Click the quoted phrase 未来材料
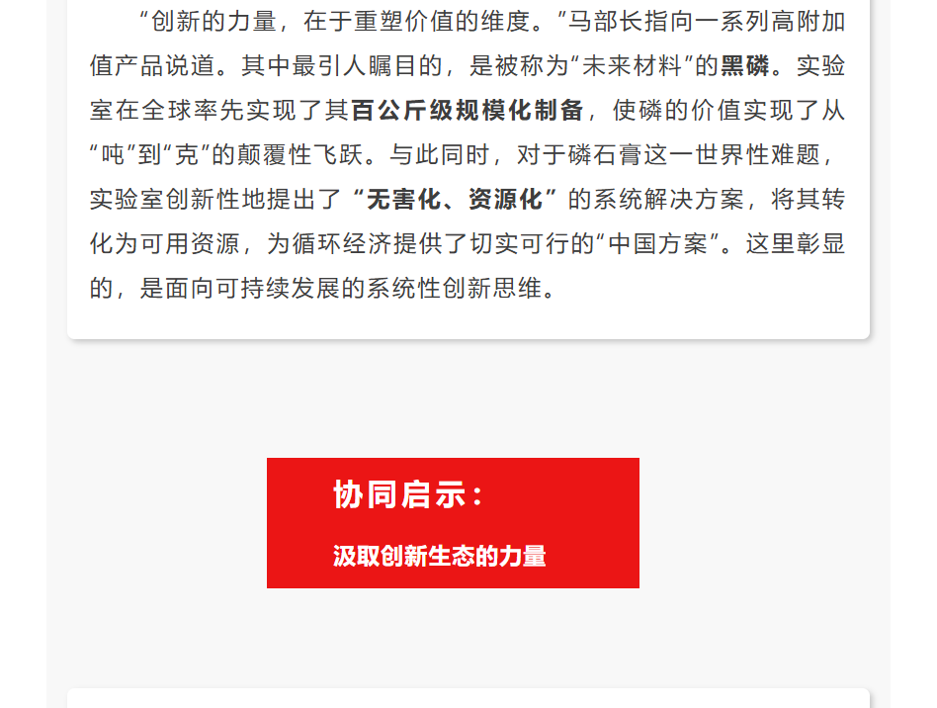 (633, 66)
